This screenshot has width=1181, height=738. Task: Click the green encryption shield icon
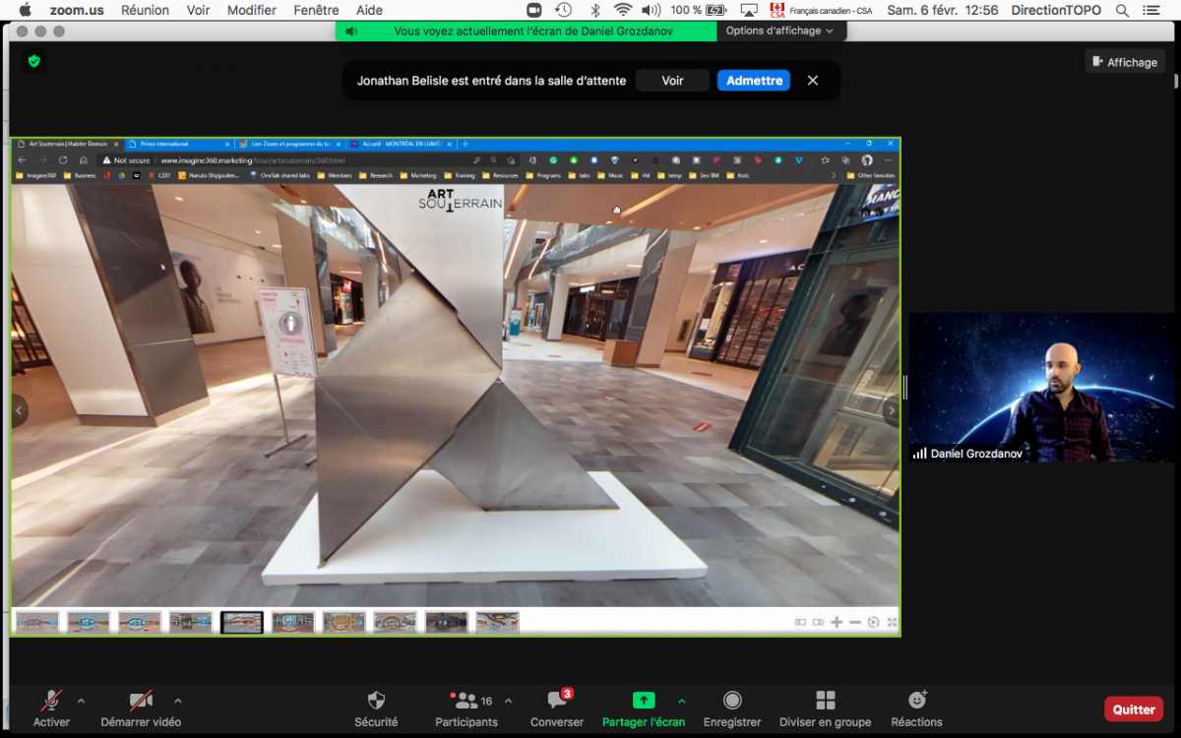[x=34, y=61]
